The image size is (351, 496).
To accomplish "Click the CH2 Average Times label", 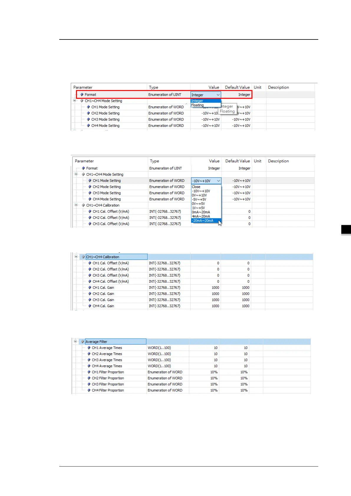I will [x=107, y=354].
